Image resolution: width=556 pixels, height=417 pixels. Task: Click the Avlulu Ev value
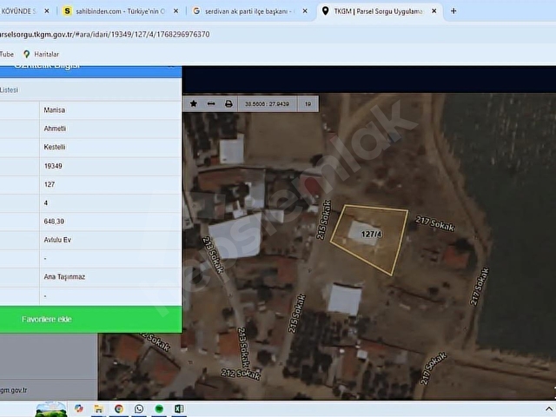coord(57,240)
